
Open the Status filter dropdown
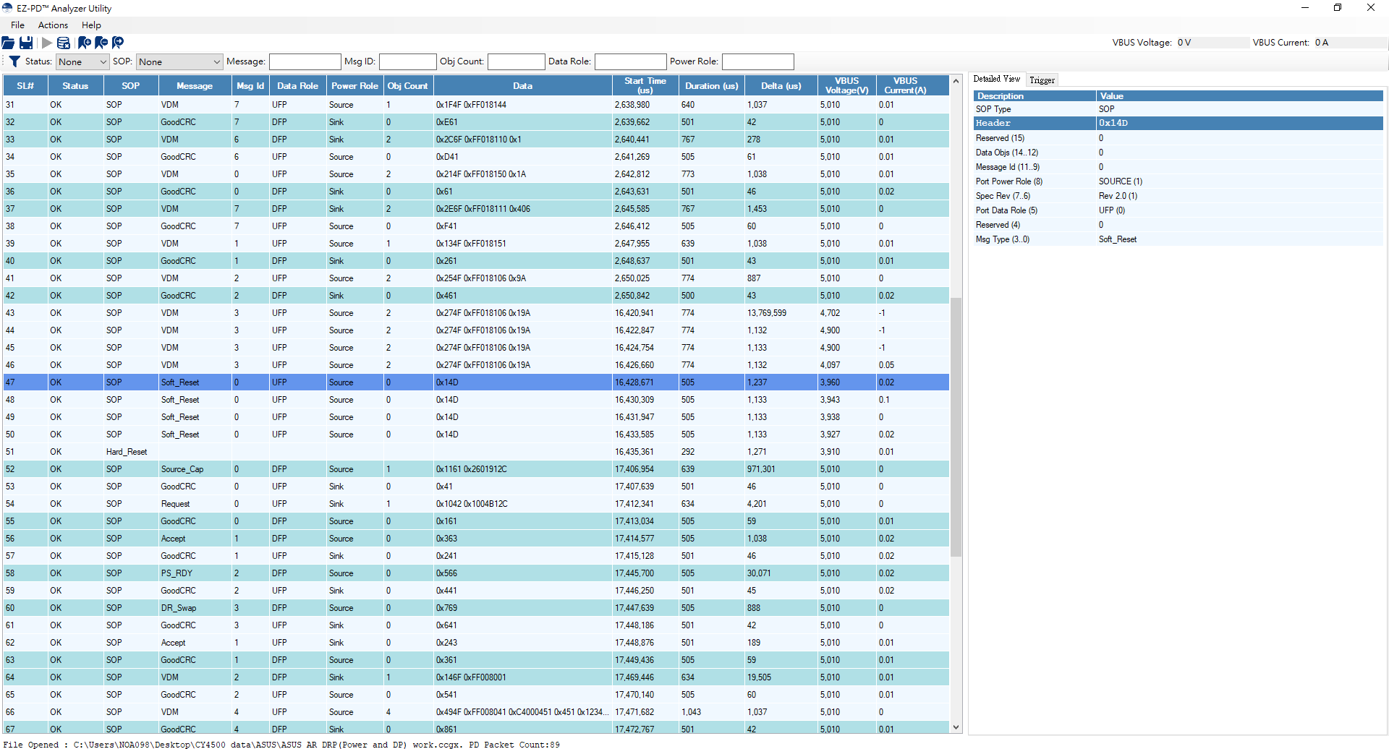82,62
